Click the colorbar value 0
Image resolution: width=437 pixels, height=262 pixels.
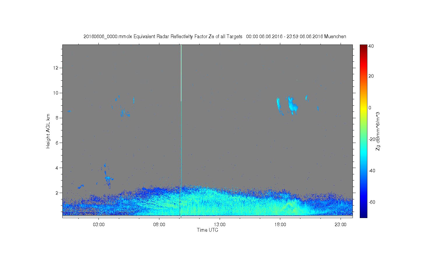(370, 108)
